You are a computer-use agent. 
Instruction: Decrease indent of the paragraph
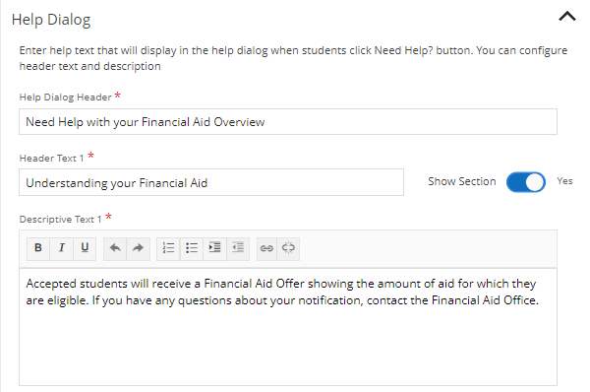click(x=238, y=248)
